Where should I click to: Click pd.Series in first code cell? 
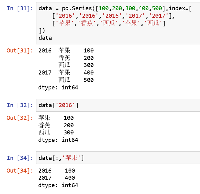point(77,8)
